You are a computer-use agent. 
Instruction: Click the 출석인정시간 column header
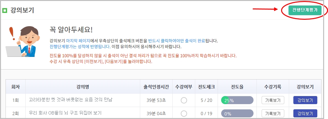[x=156, y=87]
